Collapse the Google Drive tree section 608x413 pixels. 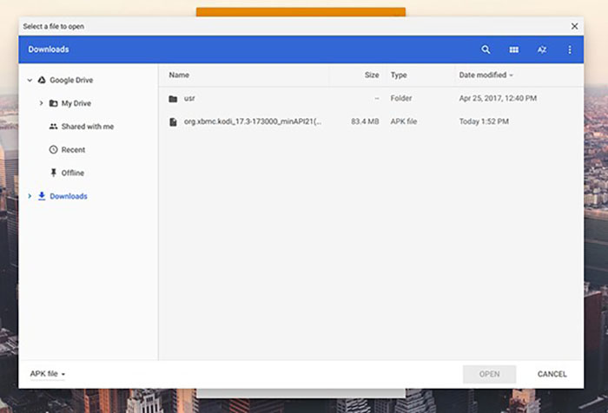click(x=30, y=80)
